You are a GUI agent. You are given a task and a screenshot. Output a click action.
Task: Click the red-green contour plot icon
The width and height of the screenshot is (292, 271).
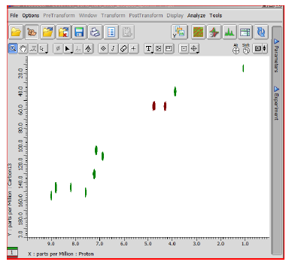[x=198, y=32]
